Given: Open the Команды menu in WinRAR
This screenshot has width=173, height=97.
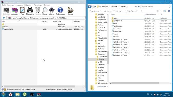Looking at the screenshot, I should (11, 5).
